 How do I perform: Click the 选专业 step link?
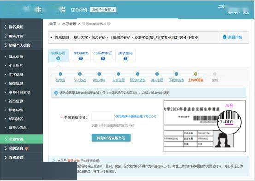[x=60, y=80]
